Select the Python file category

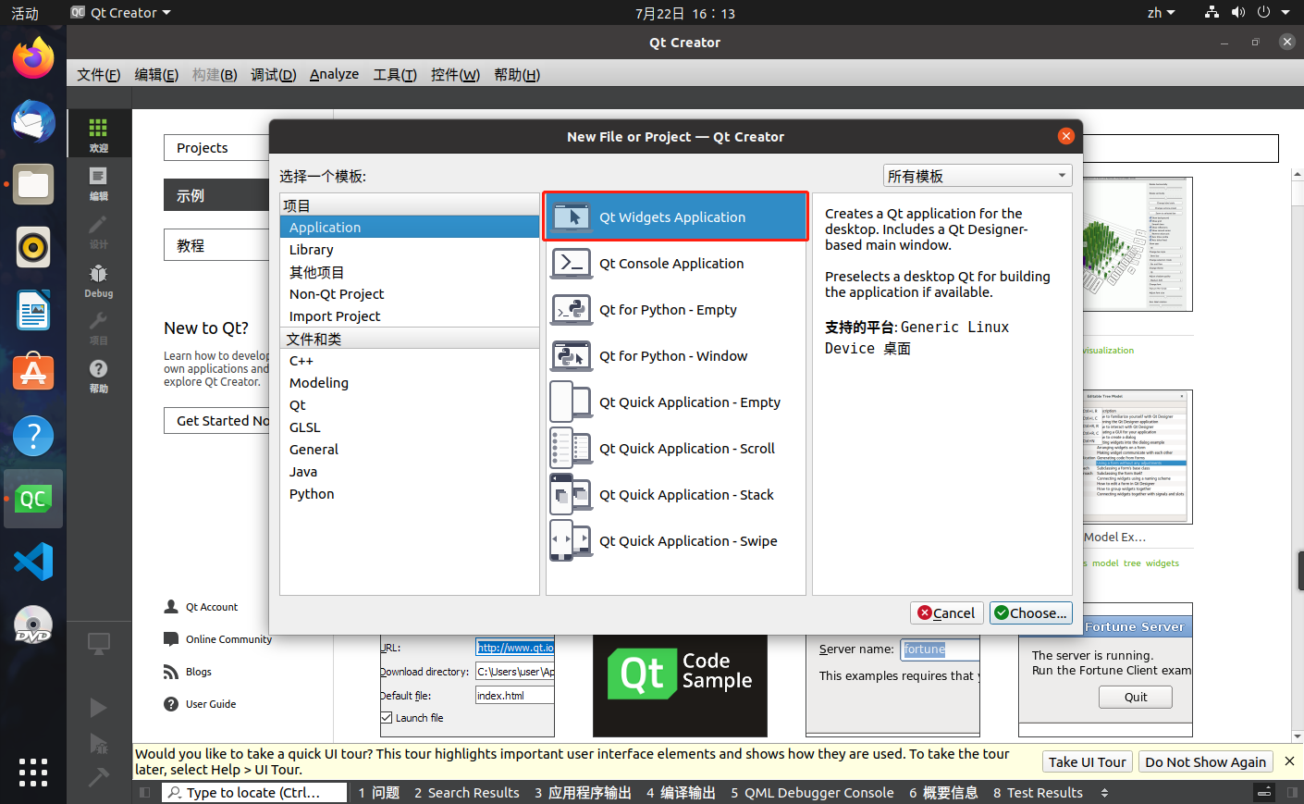410,494
